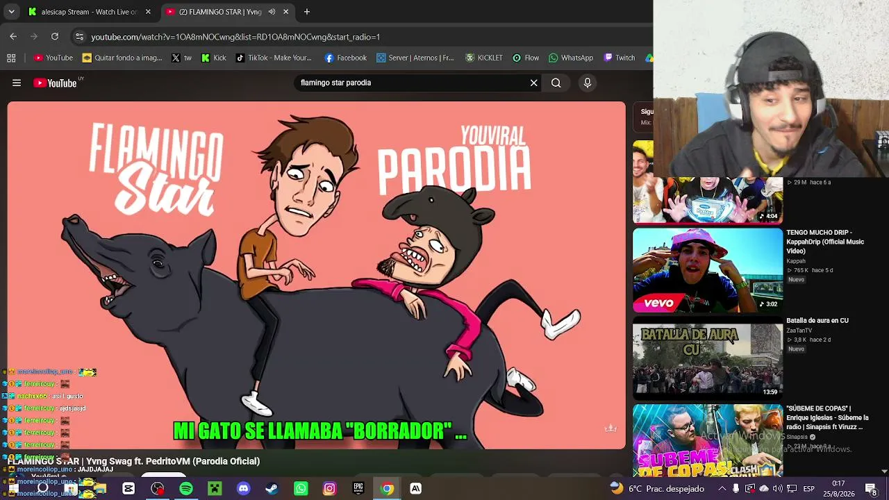
Task: Open the Facebook bookmark
Action: pyautogui.click(x=346, y=58)
